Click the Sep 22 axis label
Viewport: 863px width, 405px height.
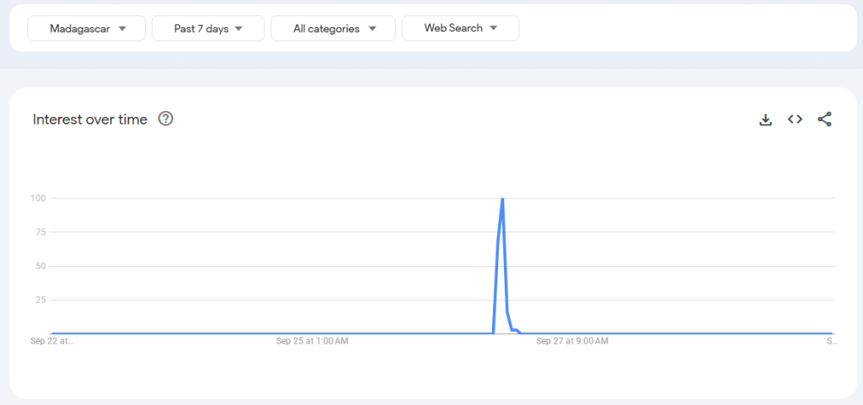coord(51,342)
